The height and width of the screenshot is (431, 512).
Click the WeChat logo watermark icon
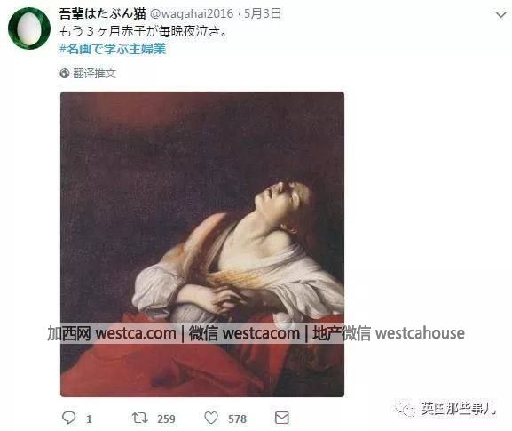coord(406,409)
